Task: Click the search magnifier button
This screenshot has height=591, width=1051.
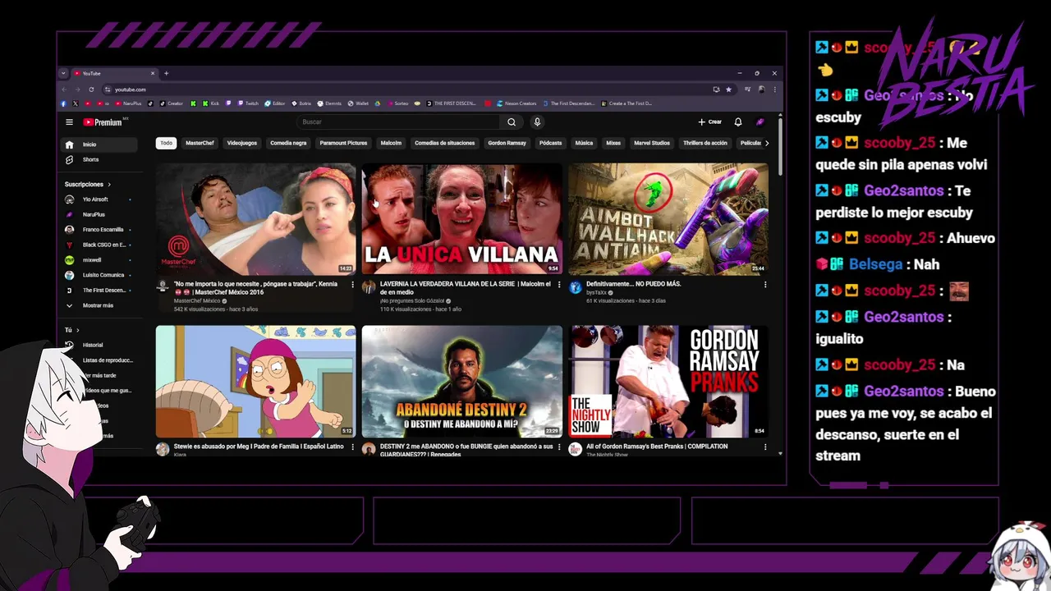Action: [x=512, y=122]
